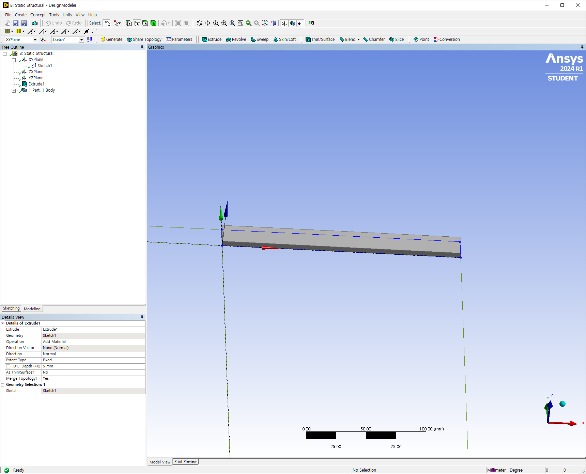Select ZXPlane in the tree outline
The height and width of the screenshot is (474, 586).
click(36, 72)
